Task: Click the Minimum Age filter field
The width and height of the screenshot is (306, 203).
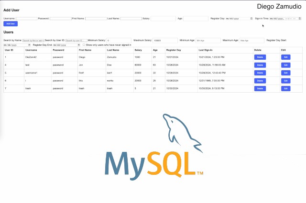Action: click(x=208, y=41)
